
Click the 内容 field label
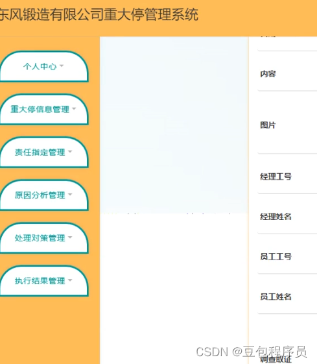268,74
